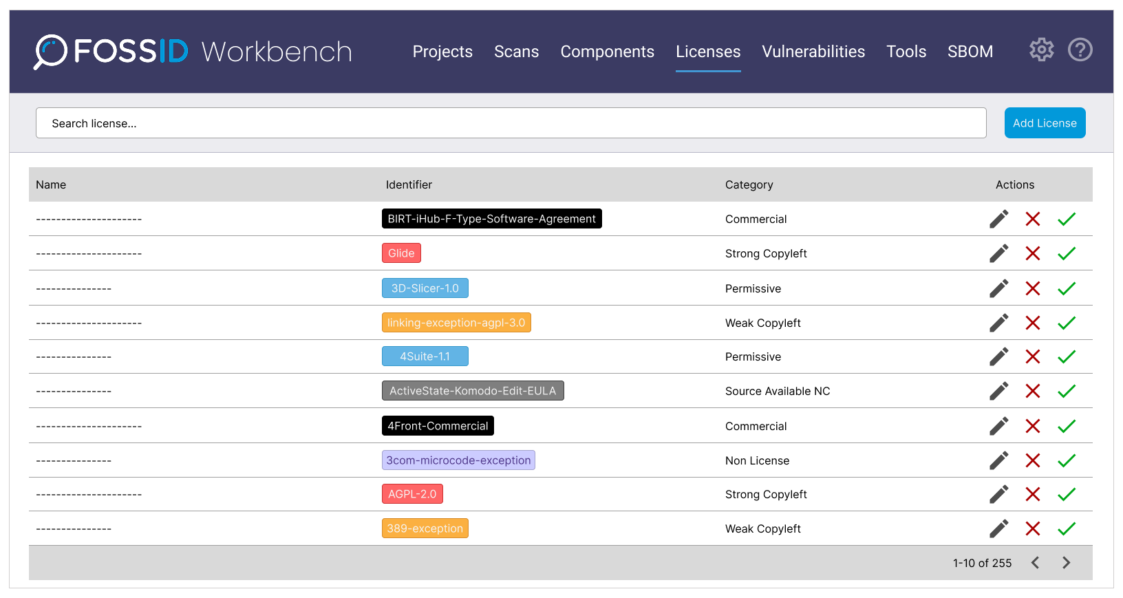Click the ActiveState-Komodo-Edit-EULA badge

pos(473,391)
